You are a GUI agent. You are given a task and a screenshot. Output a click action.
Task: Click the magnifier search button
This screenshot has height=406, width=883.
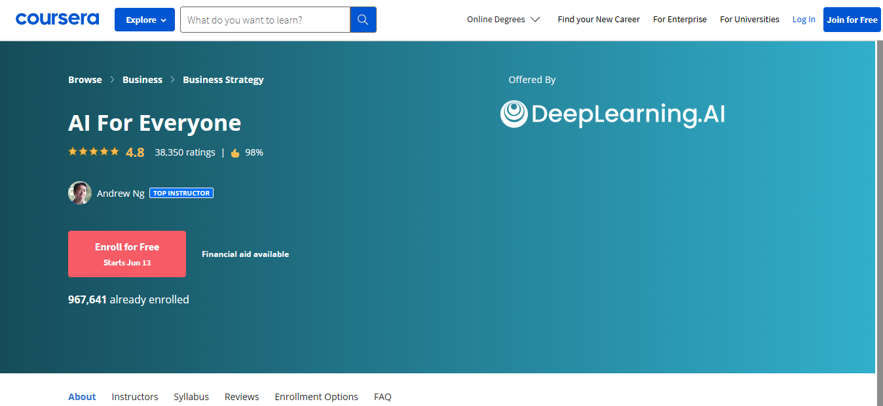coord(363,20)
